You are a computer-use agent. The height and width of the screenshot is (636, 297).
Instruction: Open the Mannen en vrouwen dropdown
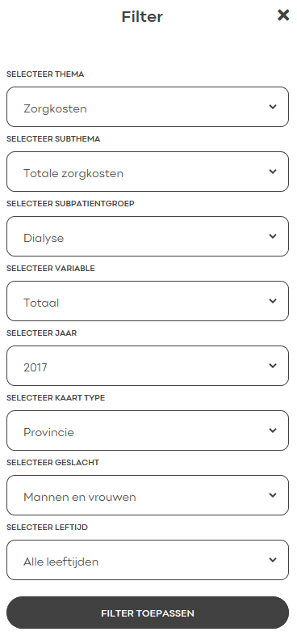[148, 495]
